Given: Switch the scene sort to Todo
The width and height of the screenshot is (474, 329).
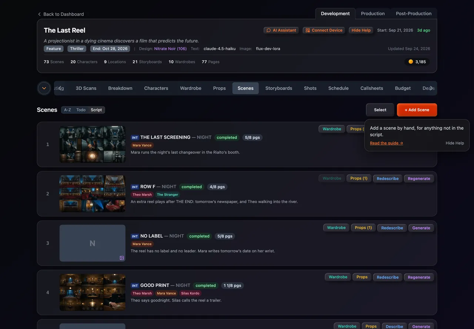Looking at the screenshot, I should (x=81, y=110).
